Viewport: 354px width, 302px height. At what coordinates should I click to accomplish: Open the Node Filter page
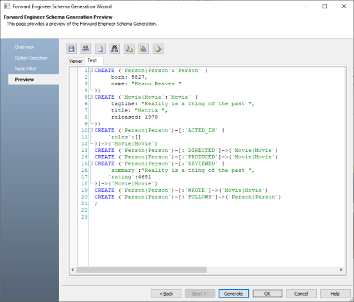(x=26, y=69)
